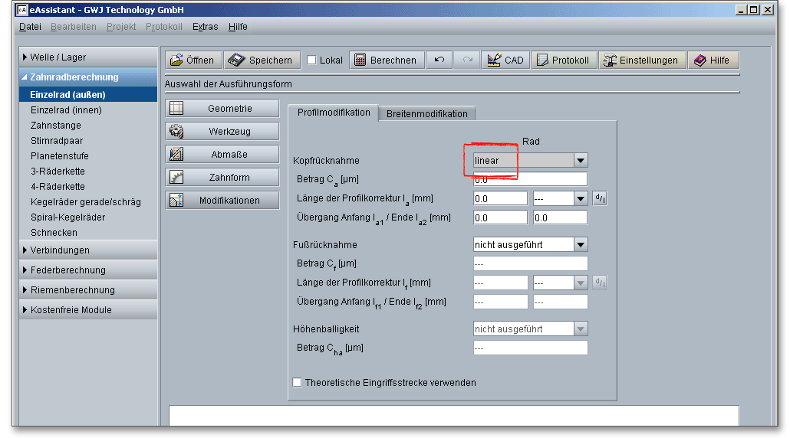This screenshot has height=438, width=790.
Task: Click the Betrag Ca input field
Action: coord(530,179)
